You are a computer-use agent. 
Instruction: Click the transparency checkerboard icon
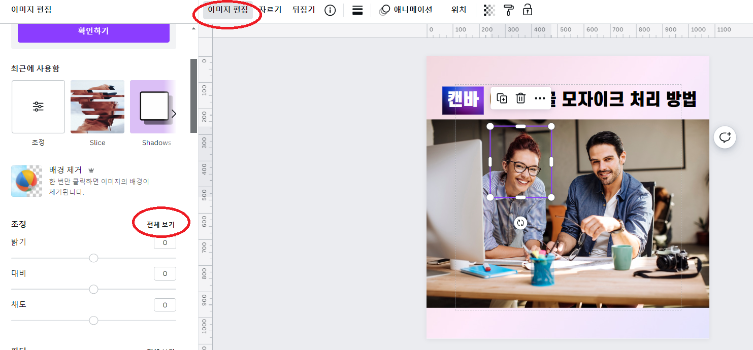click(x=489, y=10)
